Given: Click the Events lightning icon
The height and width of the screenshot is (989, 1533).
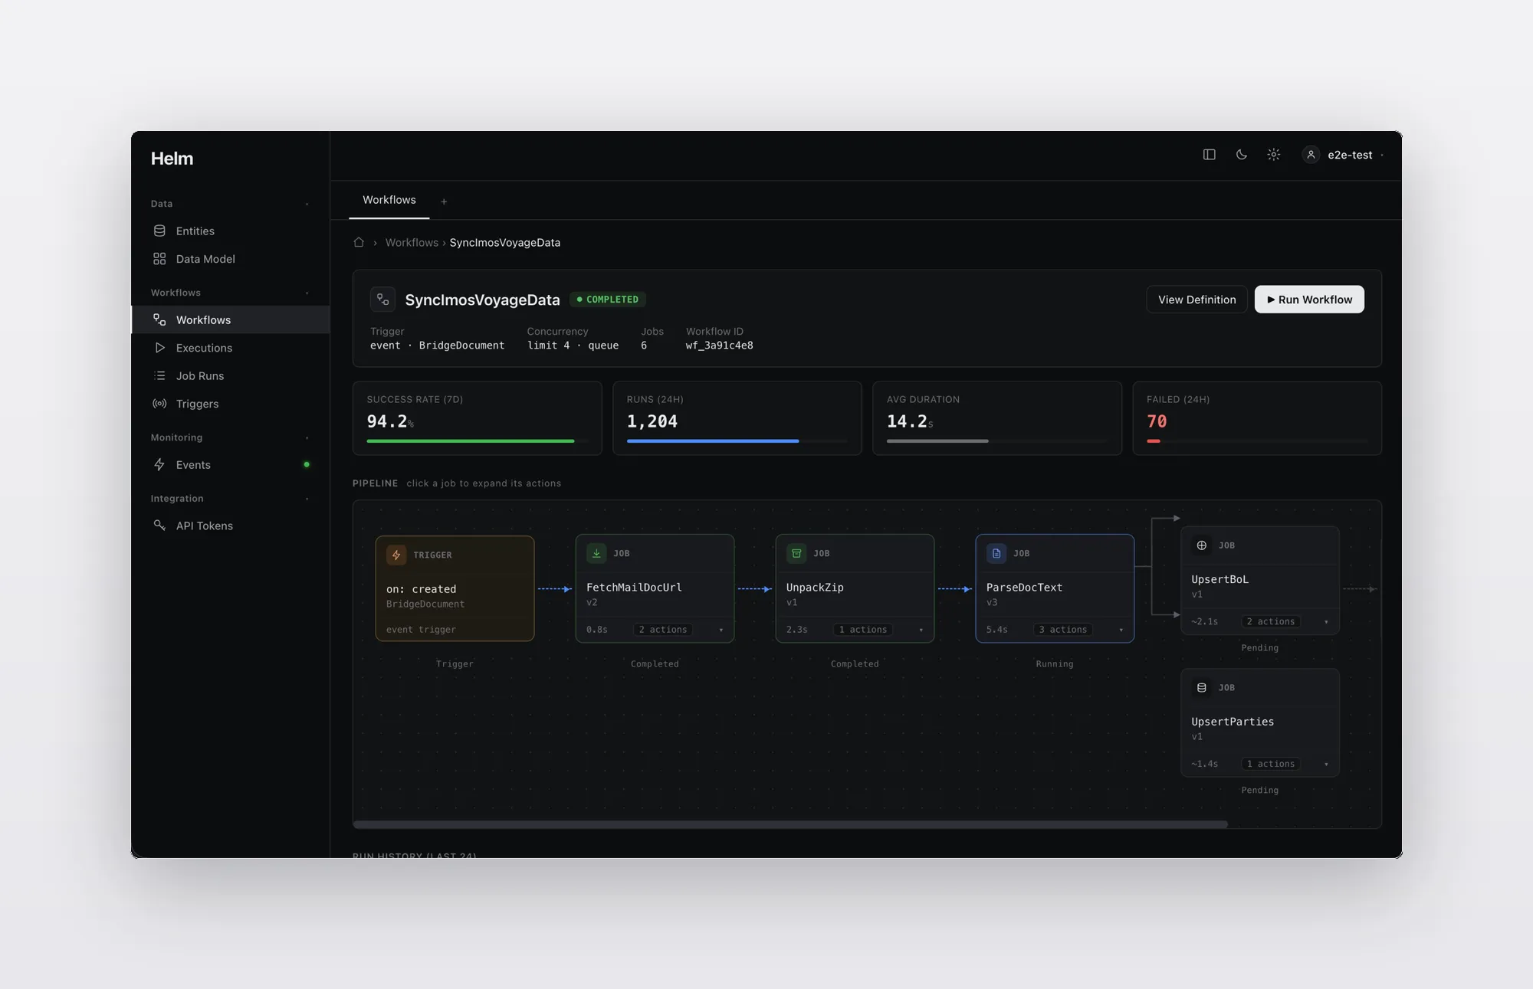Looking at the screenshot, I should click(x=159, y=464).
